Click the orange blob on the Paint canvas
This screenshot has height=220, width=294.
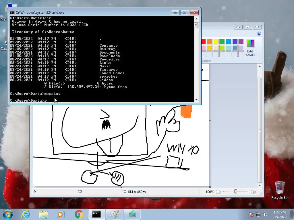pos(186,111)
